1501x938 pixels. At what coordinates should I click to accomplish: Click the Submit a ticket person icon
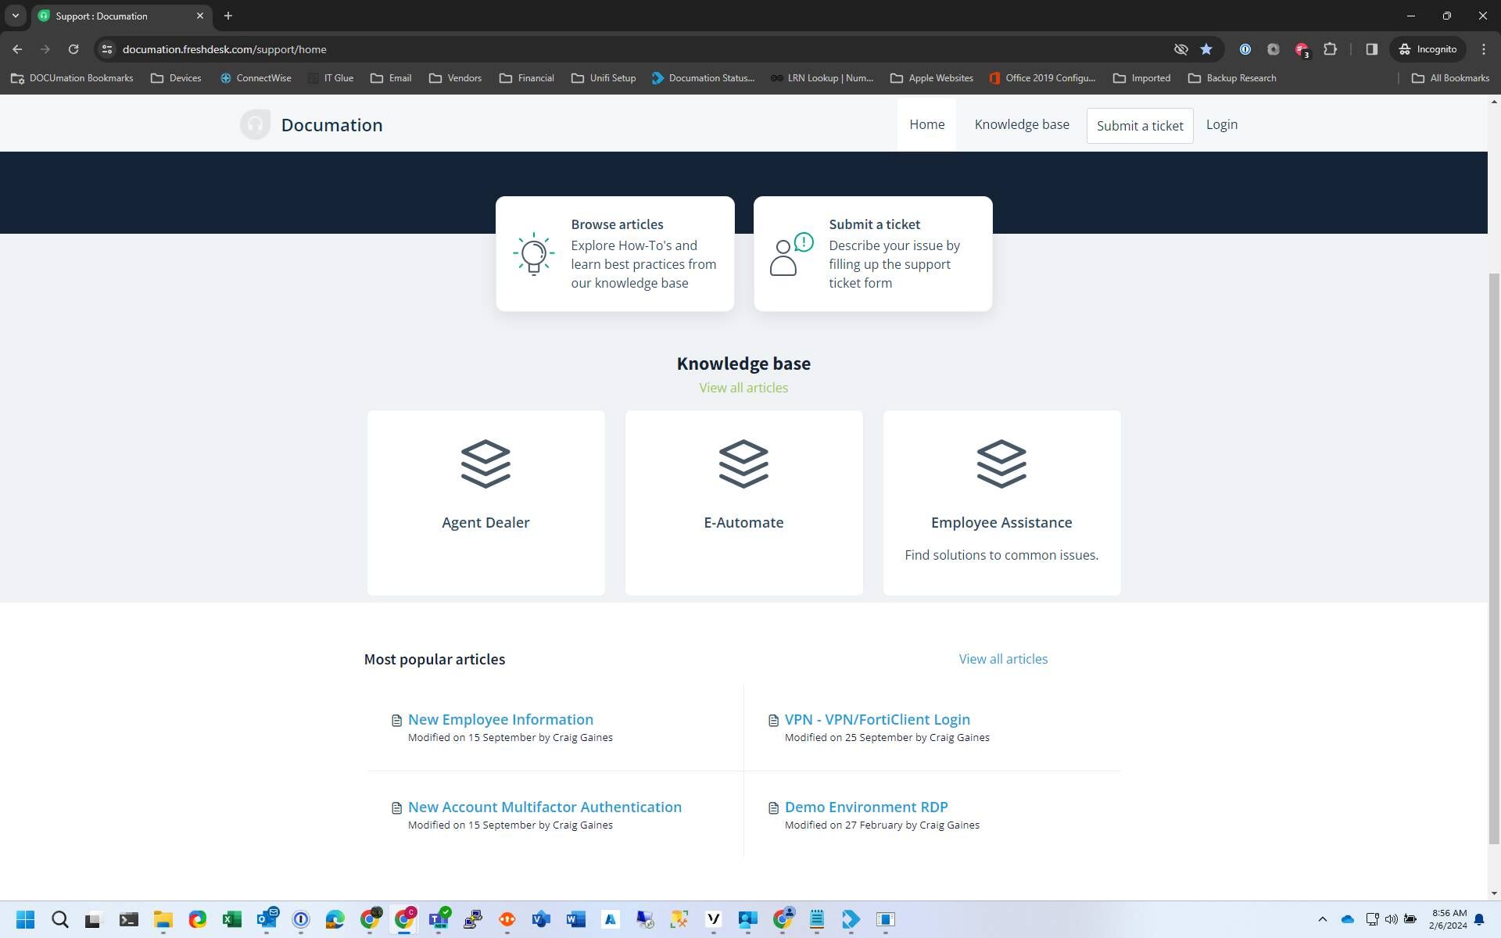click(x=790, y=254)
